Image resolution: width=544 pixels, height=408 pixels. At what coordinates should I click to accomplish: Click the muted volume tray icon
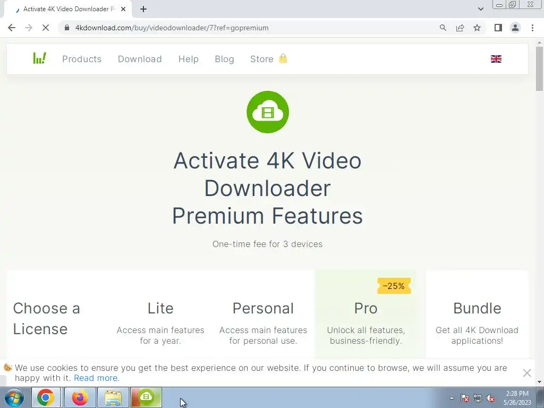coord(490,398)
